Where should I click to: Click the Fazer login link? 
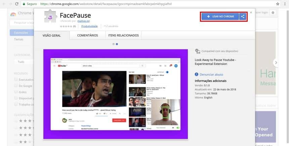(x=261, y=12)
